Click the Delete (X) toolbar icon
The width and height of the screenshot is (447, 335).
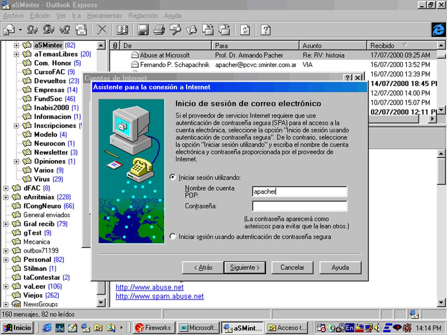pyautogui.click(x=102, y=30)
